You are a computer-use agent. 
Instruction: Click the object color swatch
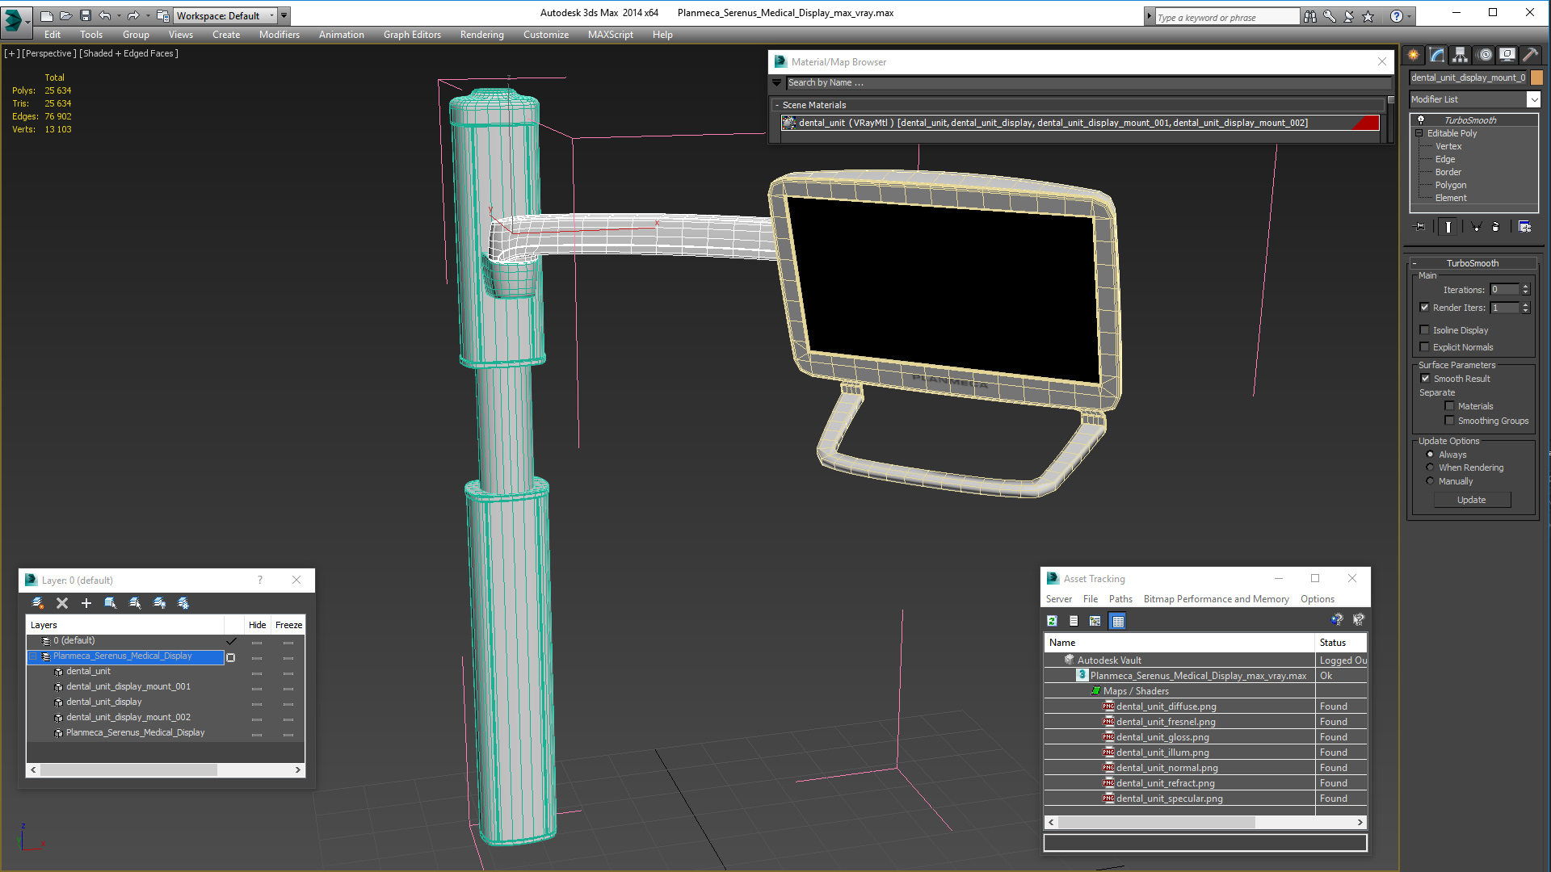[1536, 78]
